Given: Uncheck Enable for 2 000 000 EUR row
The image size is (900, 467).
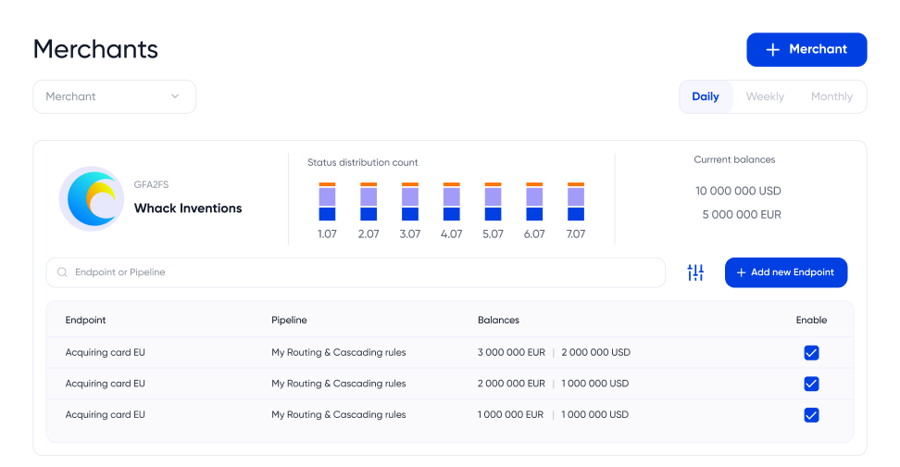Looking at the screenshot, I should coord(811,384).
